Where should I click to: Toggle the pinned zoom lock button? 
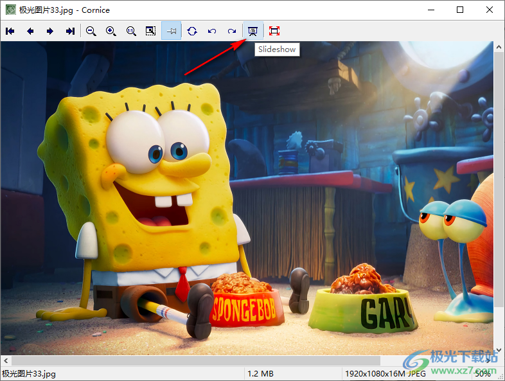[172, 31]
